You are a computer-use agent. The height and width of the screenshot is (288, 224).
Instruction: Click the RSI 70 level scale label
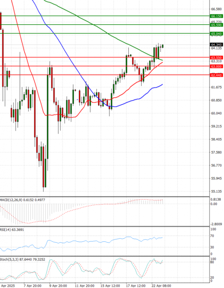(x=212, y=236)
